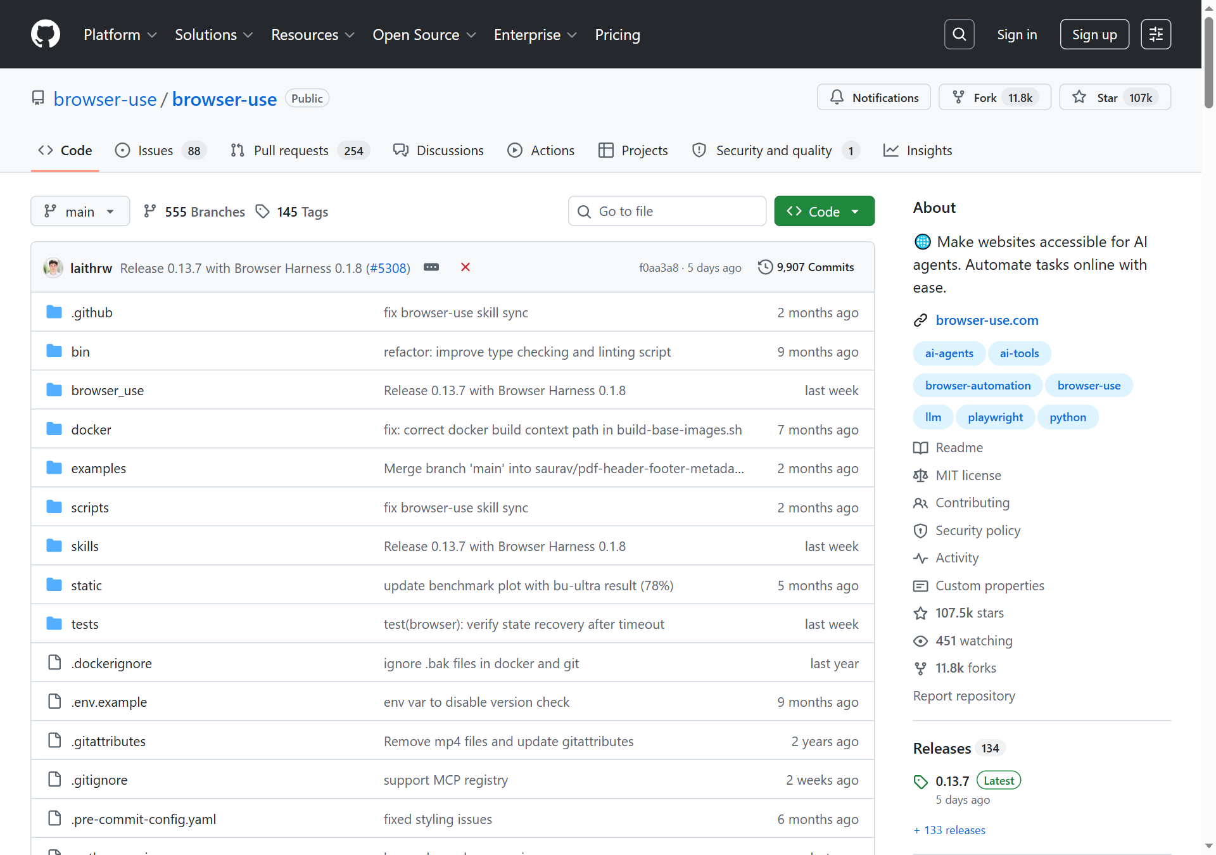Click the Contributing people icon
The height and width of the screenshot is (855, 1216).
point(920,503)
